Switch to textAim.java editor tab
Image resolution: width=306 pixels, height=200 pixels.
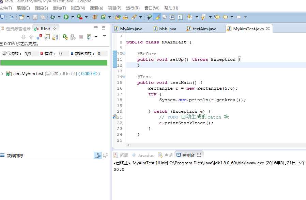click(202, 29)
